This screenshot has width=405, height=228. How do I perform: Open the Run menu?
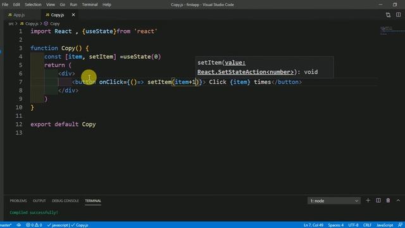tap(73, 4)
